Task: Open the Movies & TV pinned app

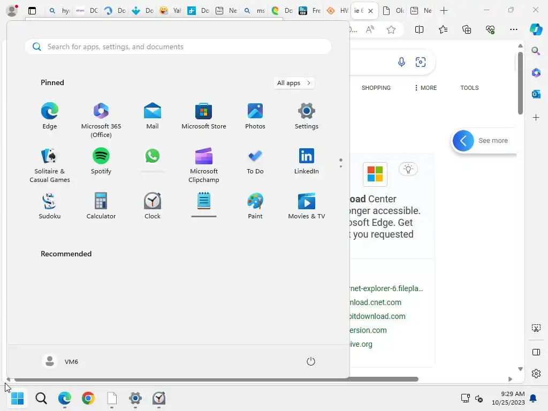Action: click(307, 206)
